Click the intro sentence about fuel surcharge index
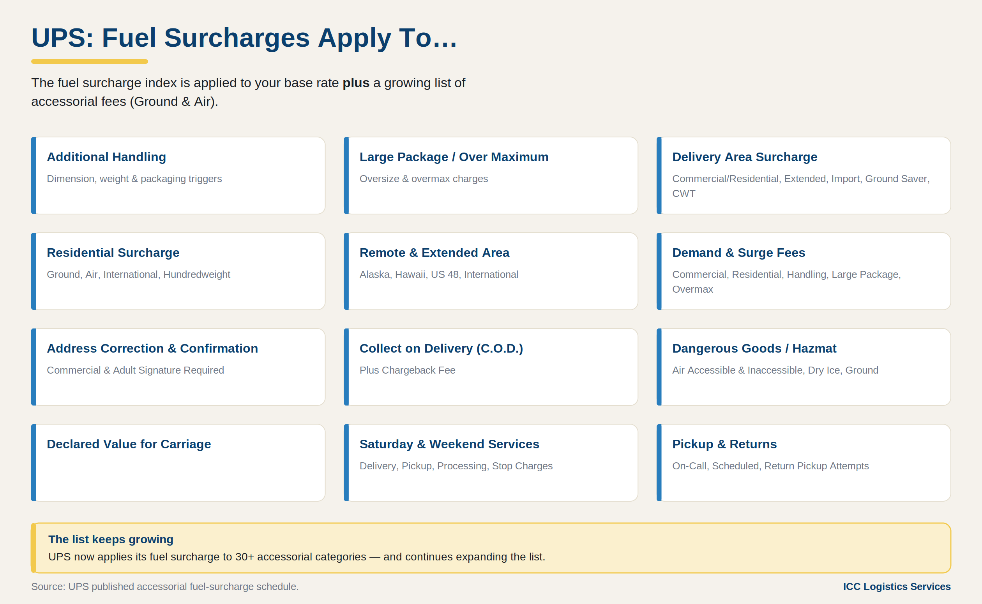This screenshot has width=982, height=604. (x=248, y=92)
